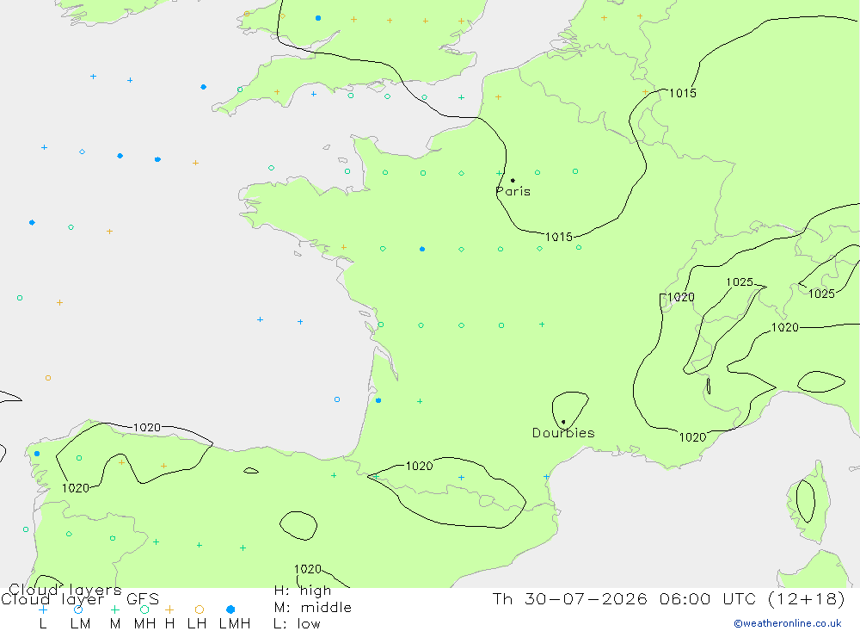Click the 'H: high' legend text
Viewport: 860px width, 631px height.
click(303, 591)
